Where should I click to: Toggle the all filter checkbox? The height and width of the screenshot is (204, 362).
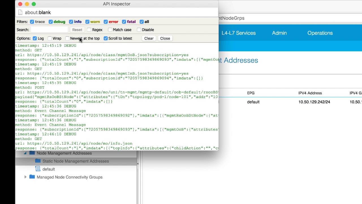142,22
